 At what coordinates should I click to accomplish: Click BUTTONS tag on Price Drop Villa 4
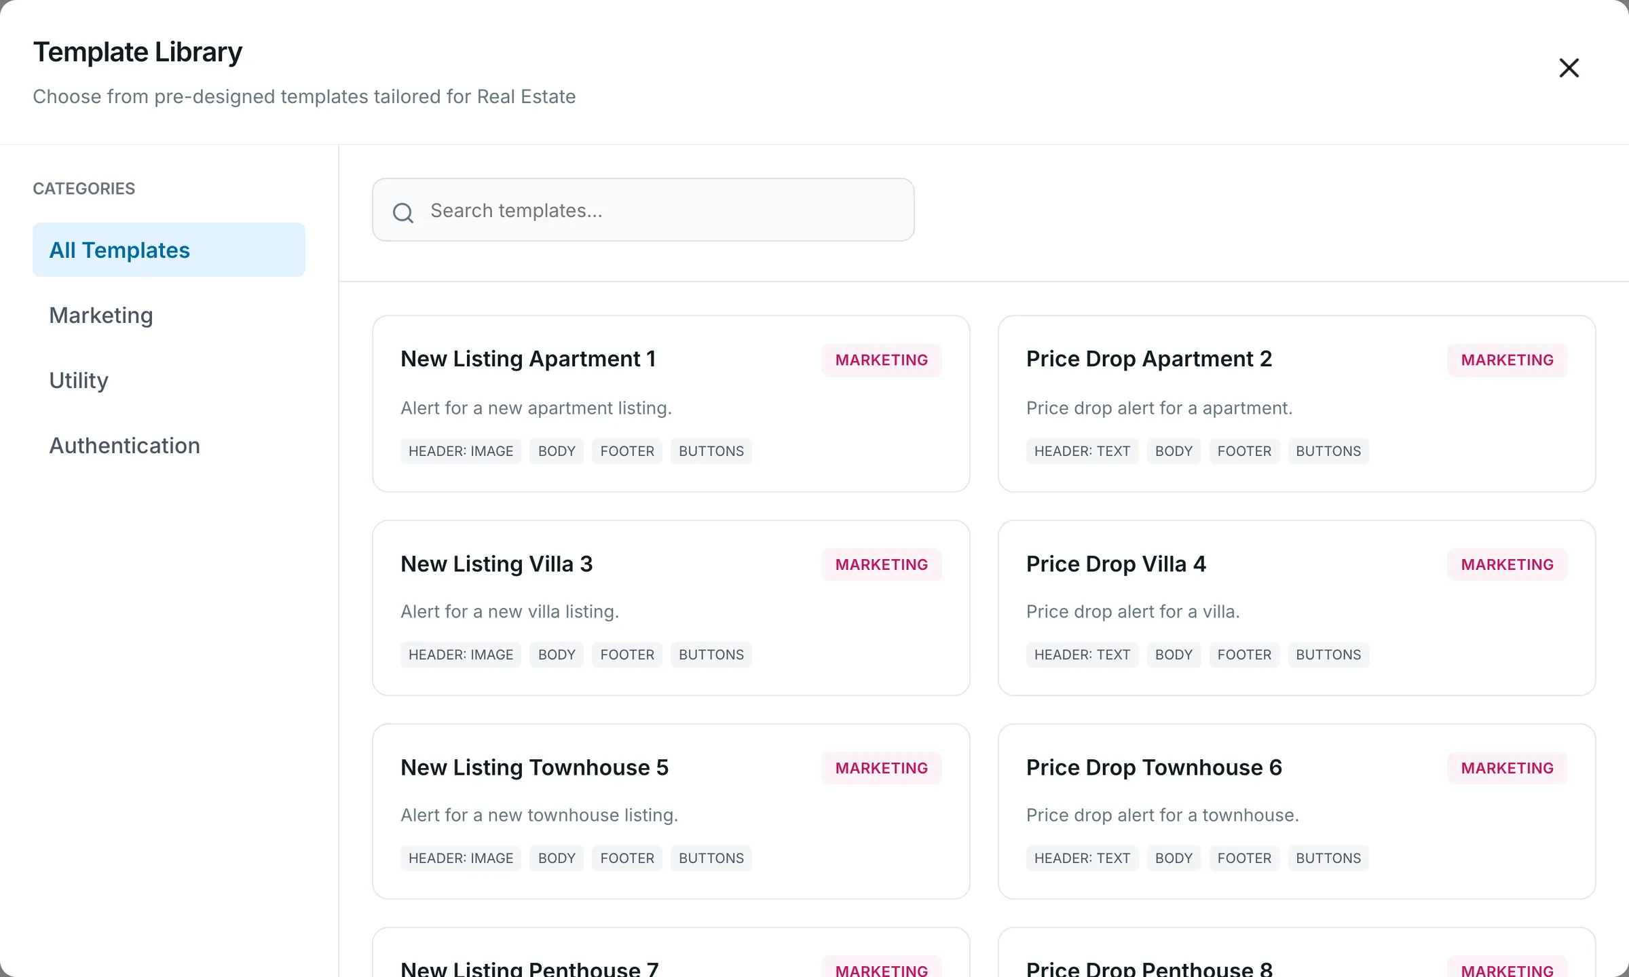(1328, 655)
